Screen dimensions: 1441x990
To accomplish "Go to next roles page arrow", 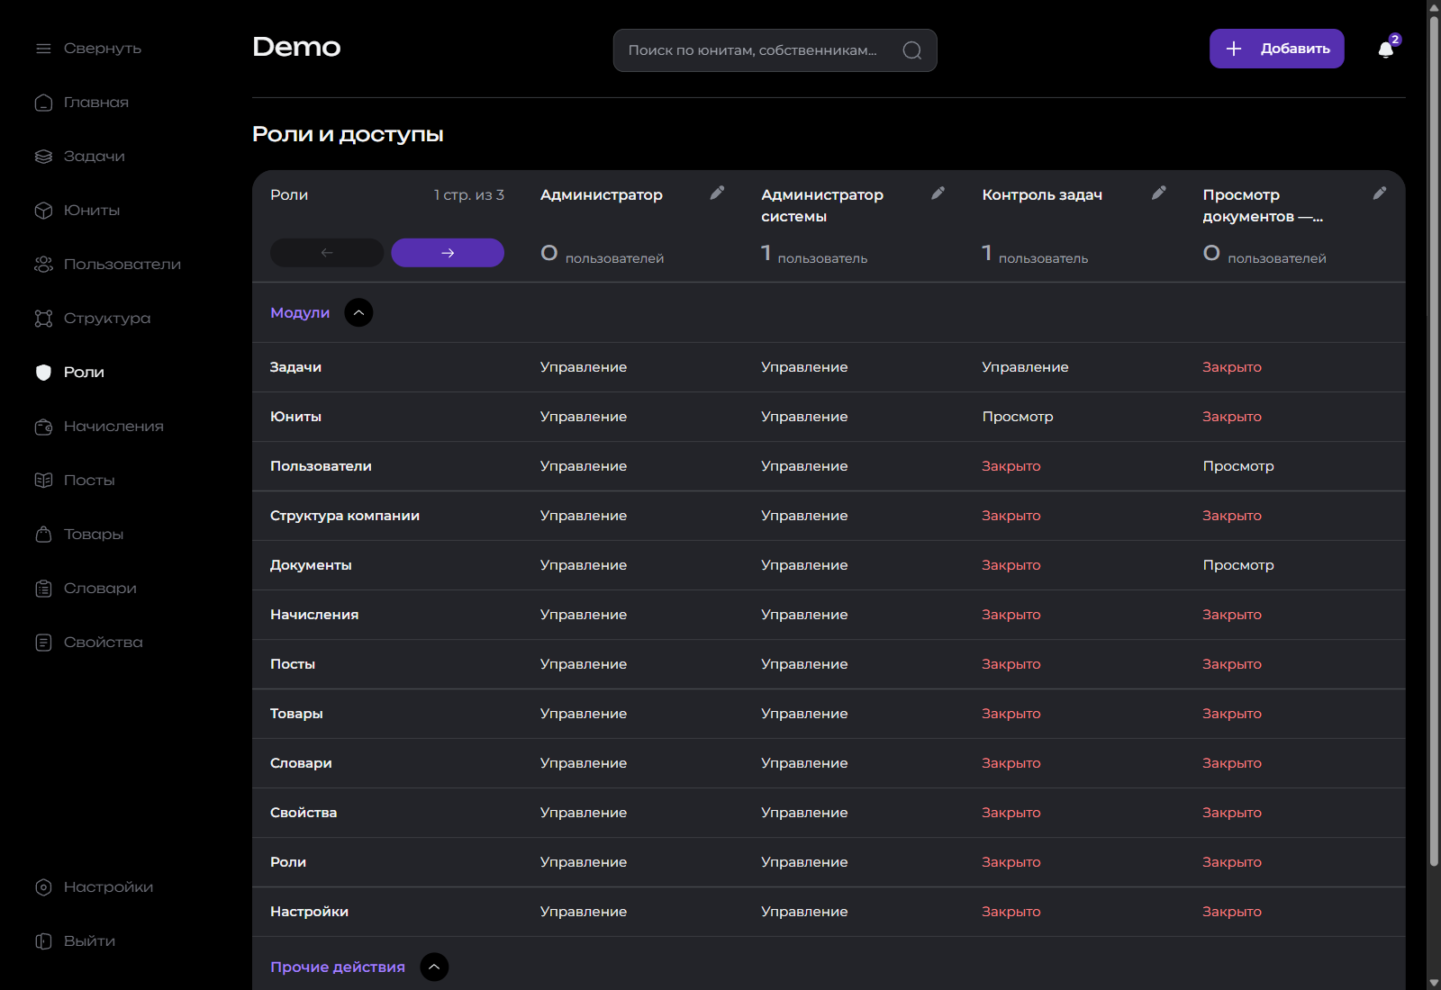I will (448, 253).
